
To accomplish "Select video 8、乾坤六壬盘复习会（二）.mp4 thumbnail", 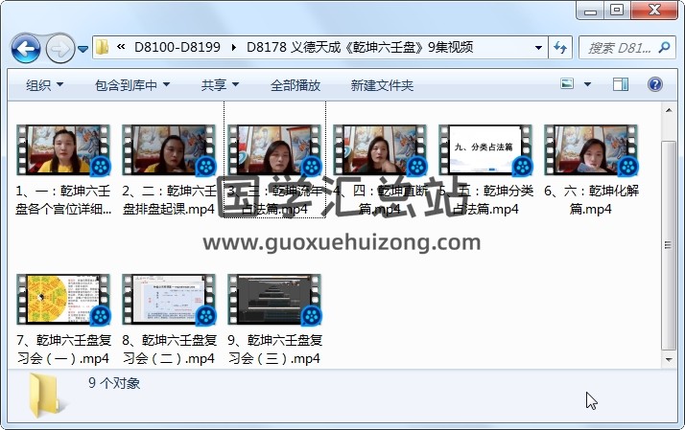I will pos(169,300).
